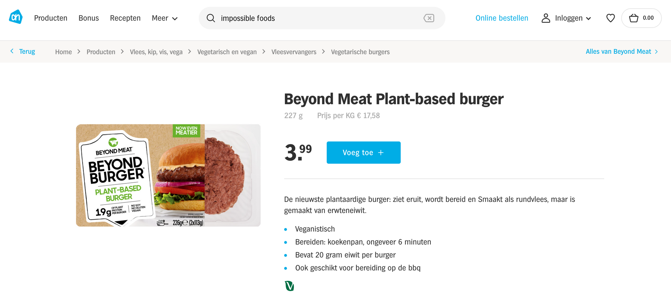Image resolution: width=671 pixels, height=301 pixels.
Task: Add burger with Voeg toe button
Action: (363, 153)
